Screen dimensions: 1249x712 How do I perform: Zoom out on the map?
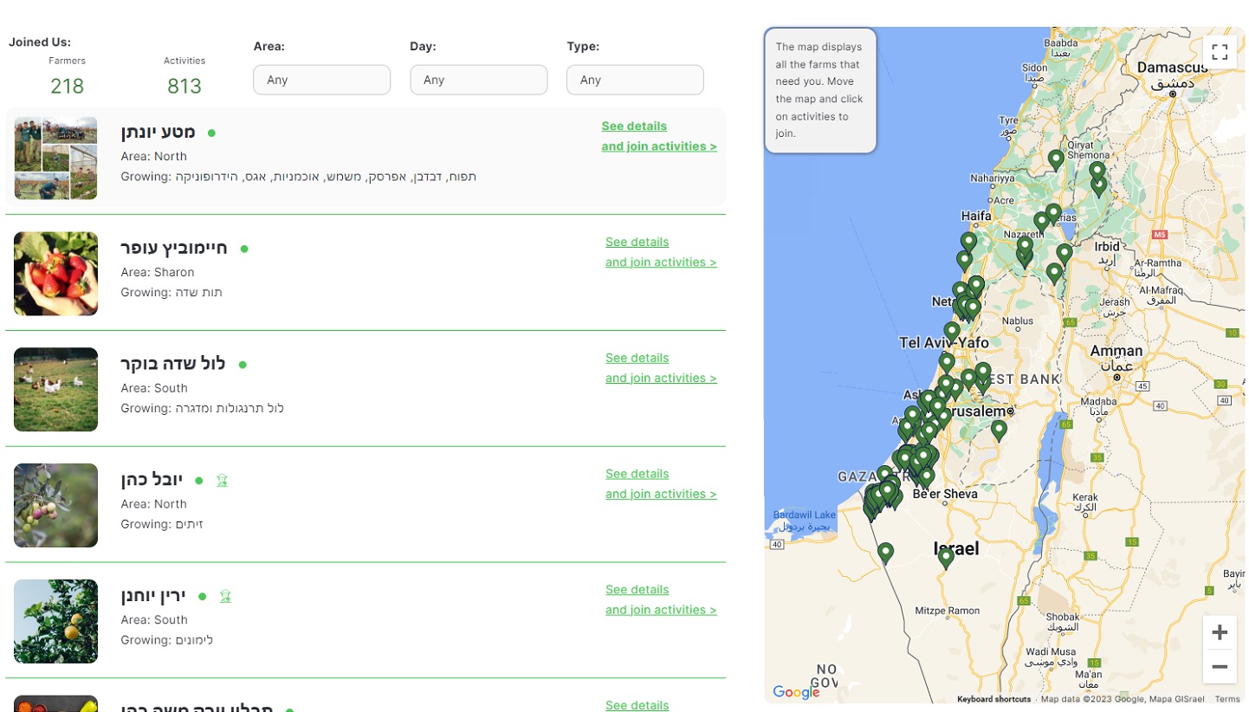coord(1220,667)
